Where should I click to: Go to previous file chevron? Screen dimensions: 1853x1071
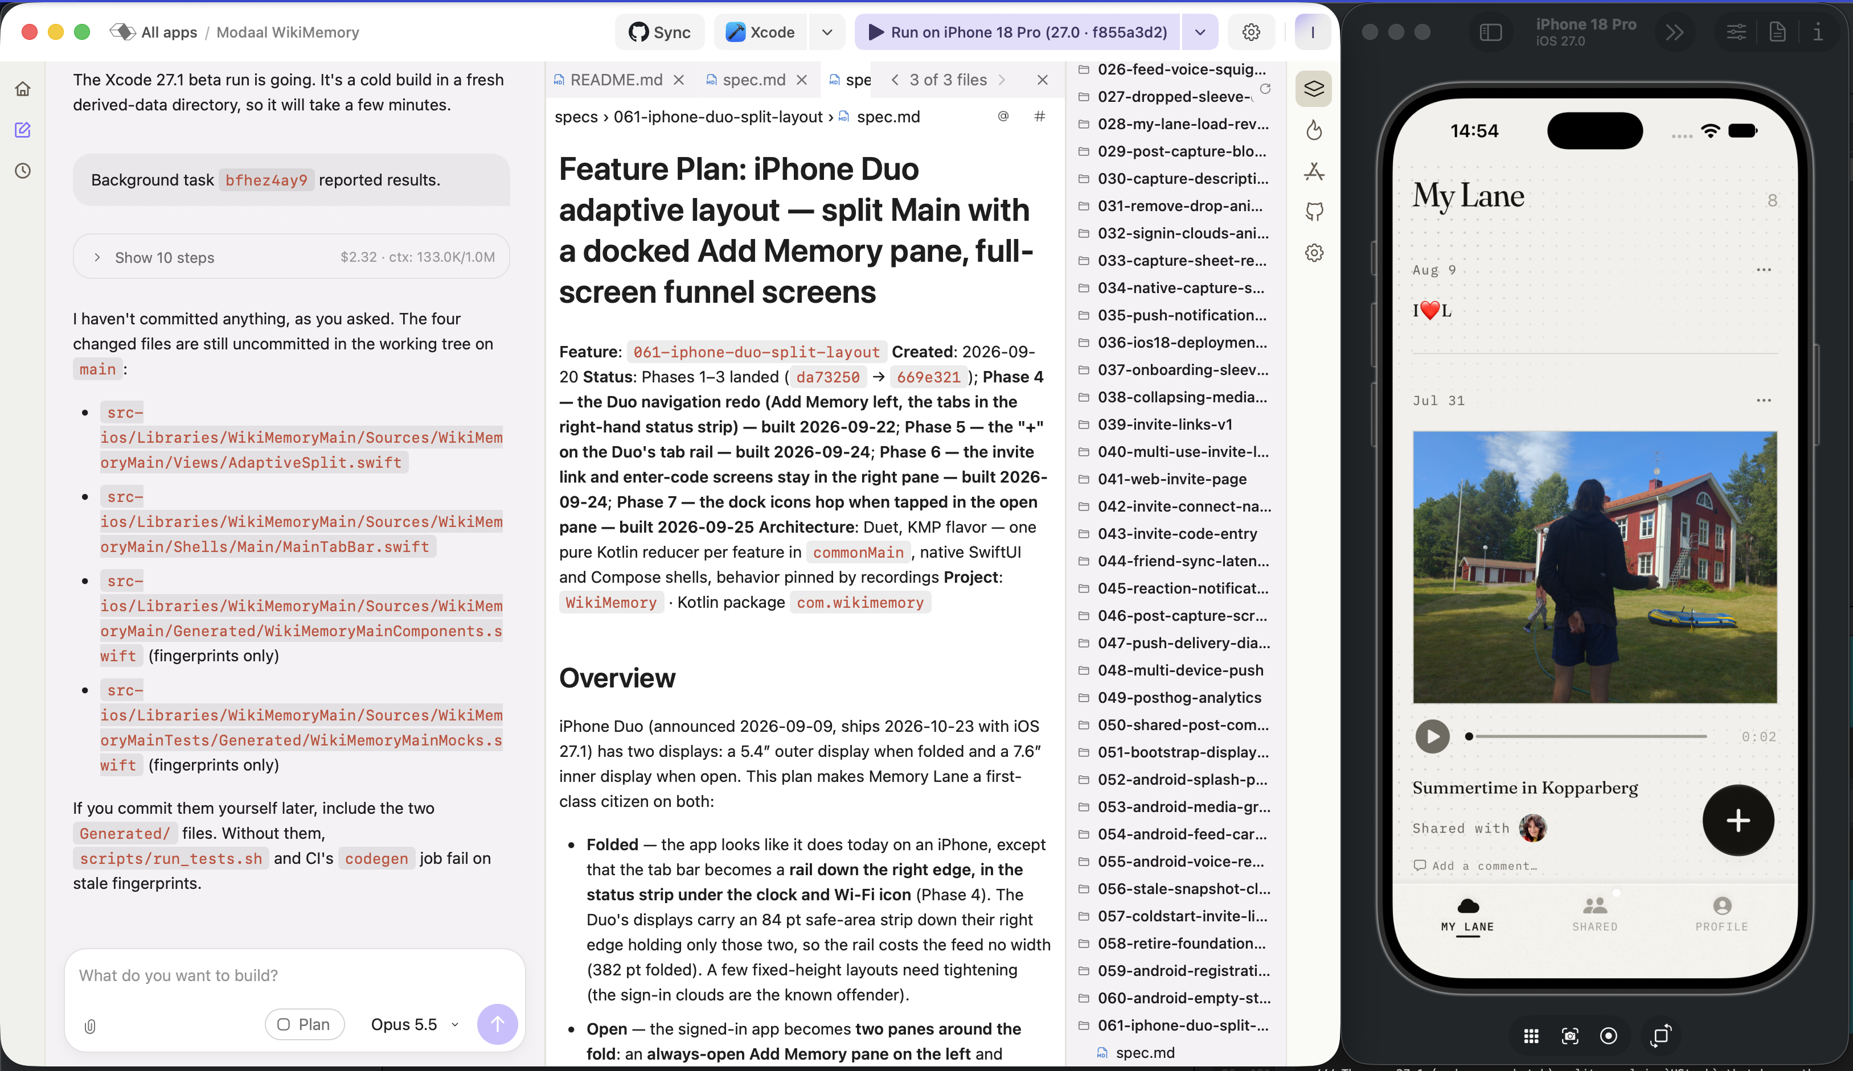[894, 80]
